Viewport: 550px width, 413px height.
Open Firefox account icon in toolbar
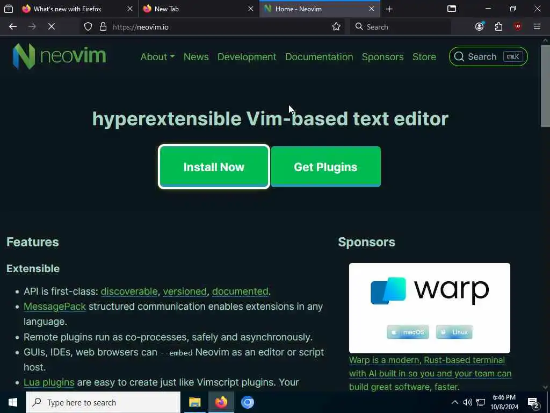click(x=480, y=27)
